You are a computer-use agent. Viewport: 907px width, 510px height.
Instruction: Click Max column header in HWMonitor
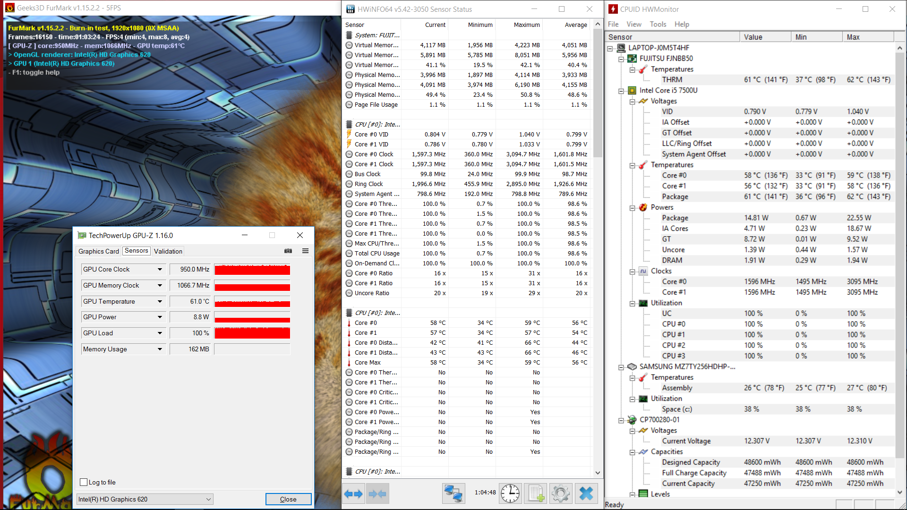pyautogui.click(x=868, y=37)
